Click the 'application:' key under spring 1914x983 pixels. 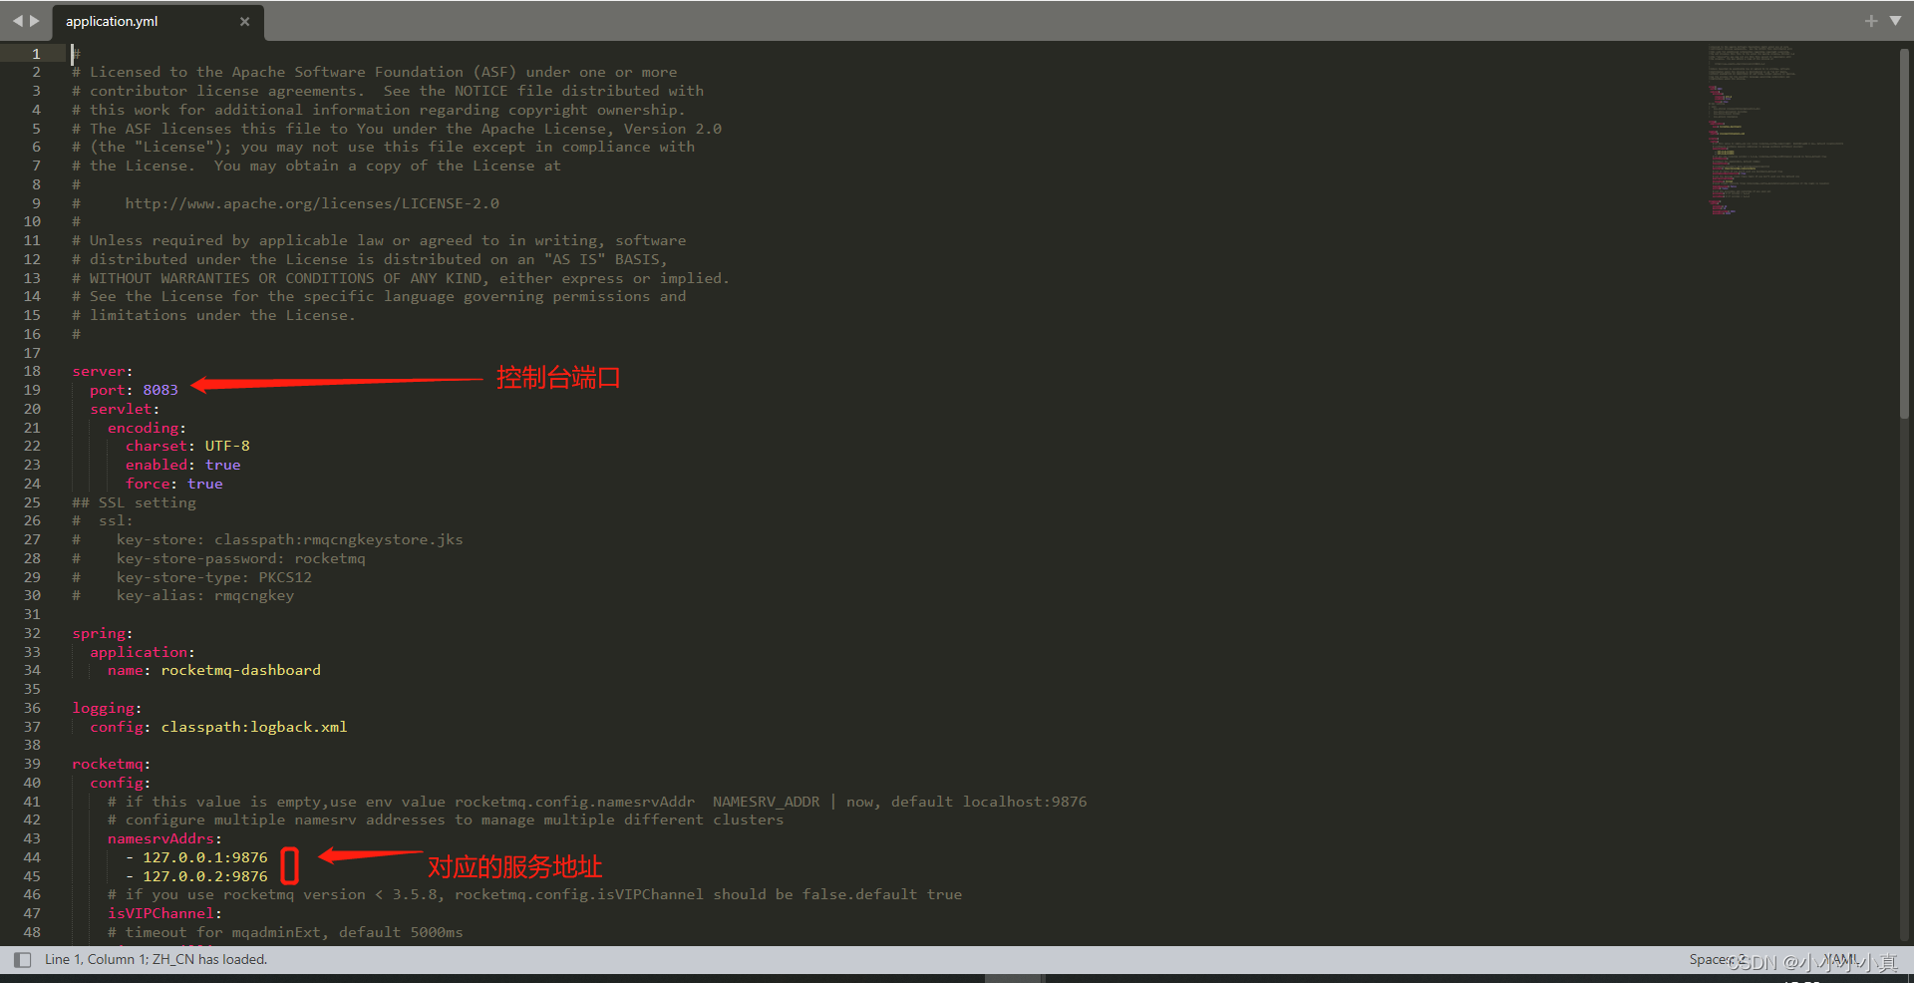pyautogui.click(x=143, y=652)
